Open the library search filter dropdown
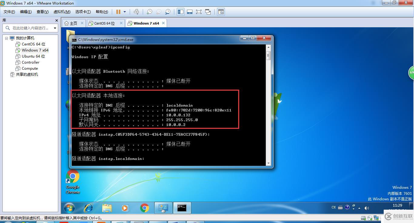The height and width of the screenshot is (223, 414). [55, 28]
